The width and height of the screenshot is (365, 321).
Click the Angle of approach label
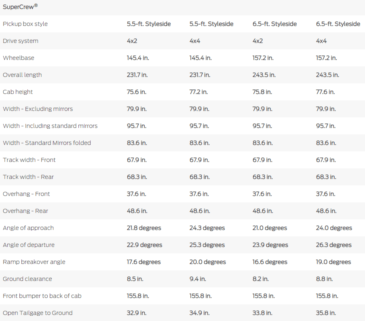pyautogui.click(x=28, y=228)
